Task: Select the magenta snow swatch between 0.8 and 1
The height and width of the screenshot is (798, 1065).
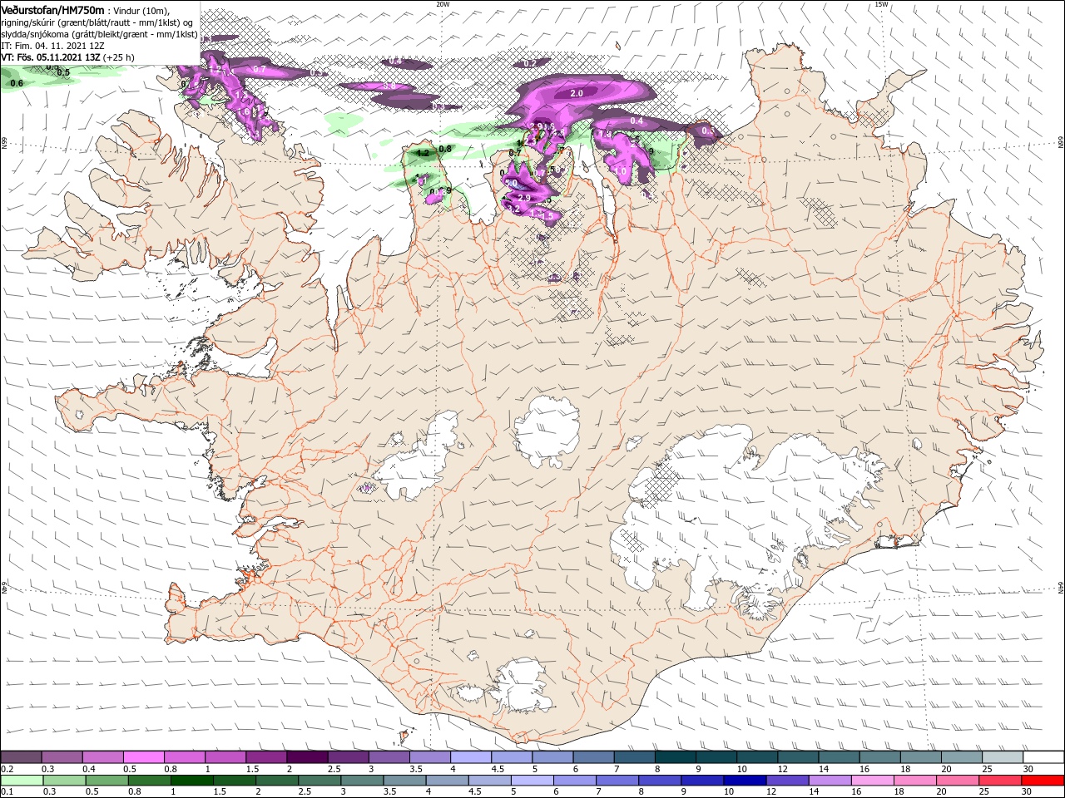Action: tap(184, 757)
